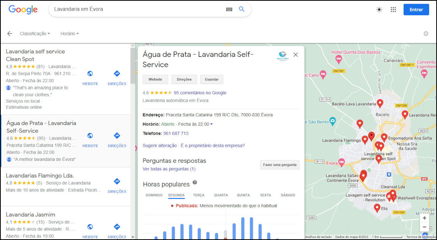The width and height of the screenshot is (437, 240).
Task: Zoom out on the map
Action: pos(424,227)
